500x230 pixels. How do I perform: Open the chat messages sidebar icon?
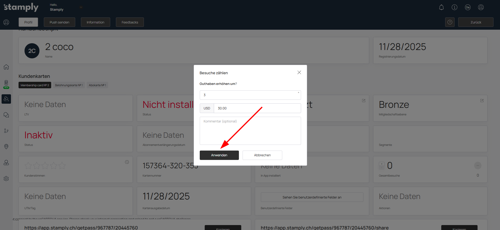[x=6, y=115]
